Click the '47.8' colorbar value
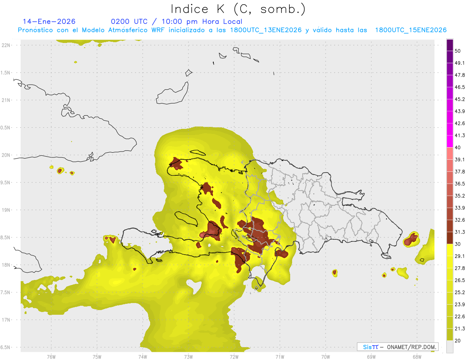This screenshot has height=362, width=468. [x=460, y=75]
